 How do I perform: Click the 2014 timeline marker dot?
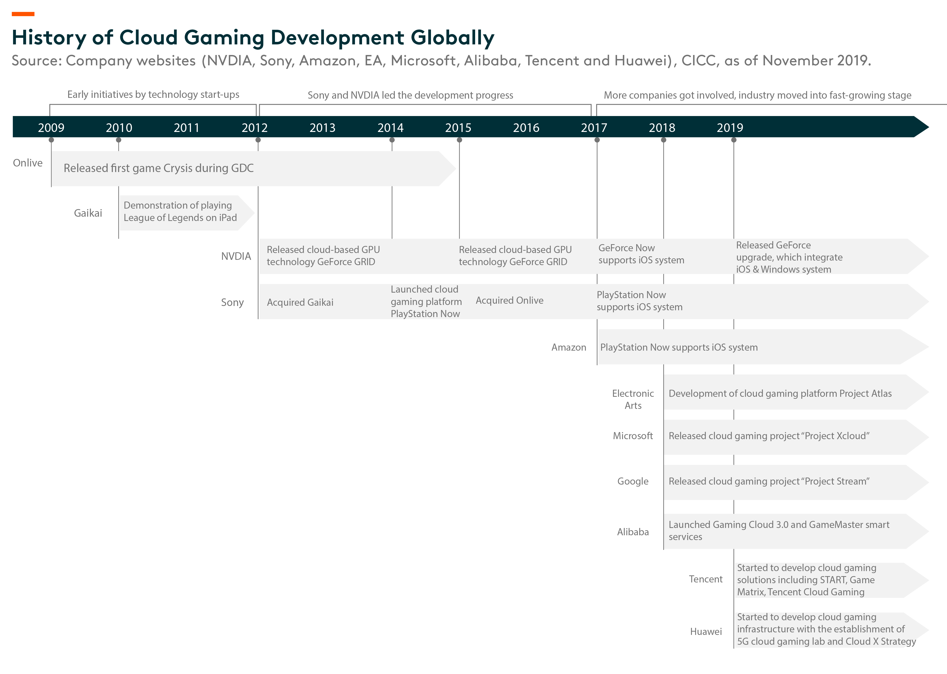click(392, 140)
